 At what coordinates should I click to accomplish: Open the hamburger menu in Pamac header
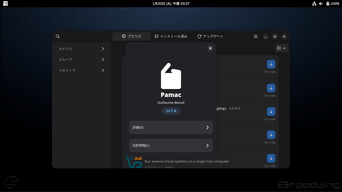click(x=256, y=36)
